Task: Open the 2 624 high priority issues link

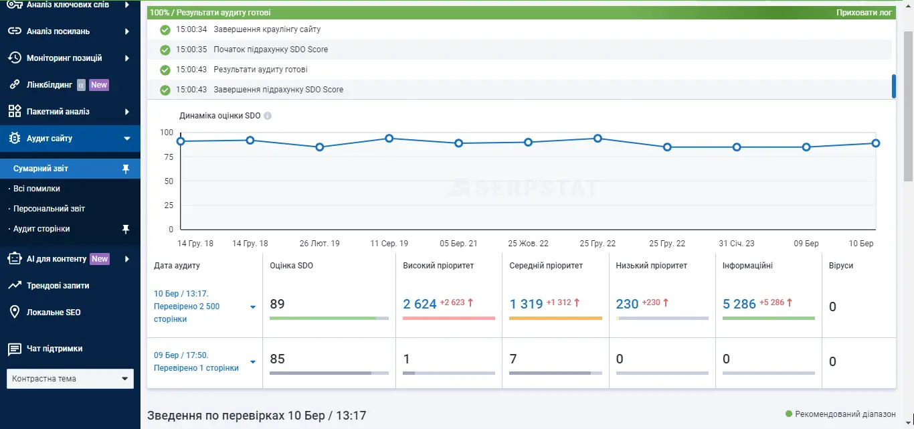Action: click(420, 304)
